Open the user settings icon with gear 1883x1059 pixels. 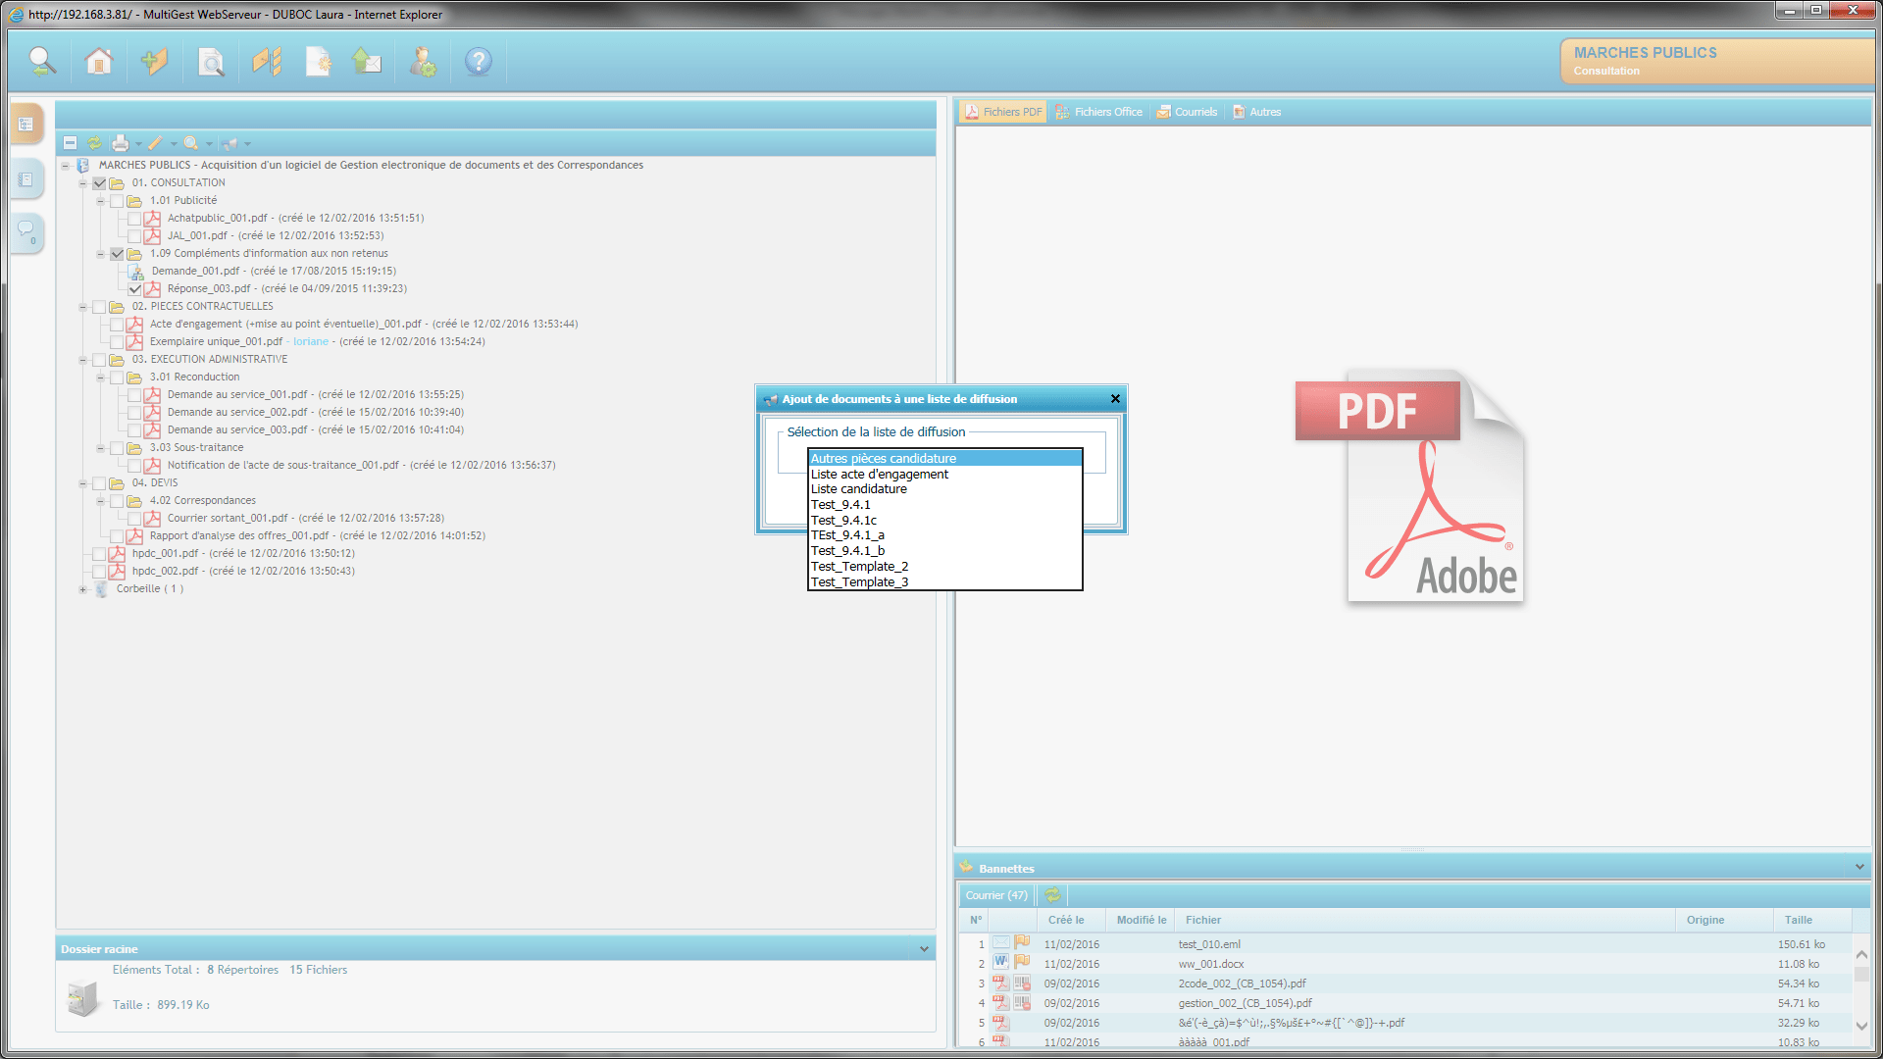(422, 62)
